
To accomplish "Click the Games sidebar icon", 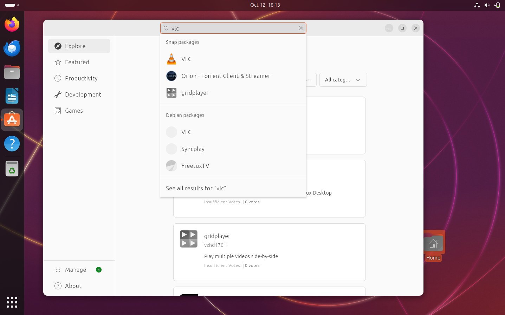I will click(58, 111).
